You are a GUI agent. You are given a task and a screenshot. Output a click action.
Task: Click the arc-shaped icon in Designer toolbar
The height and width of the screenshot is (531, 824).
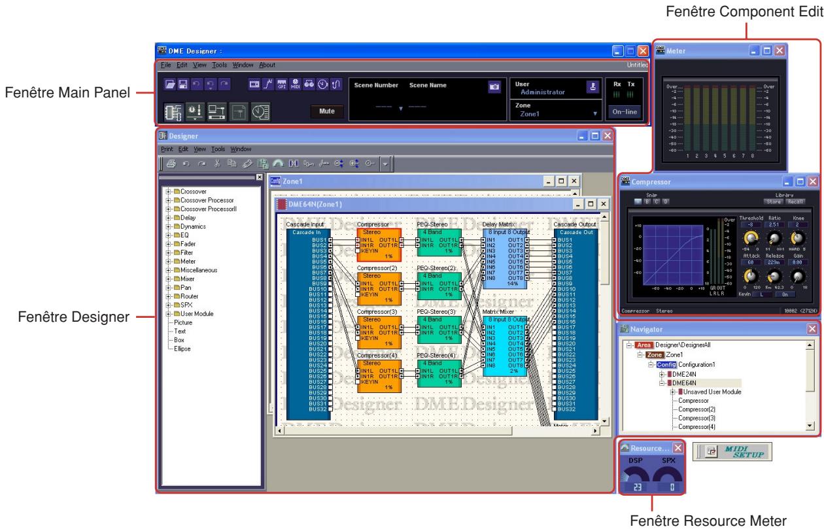click(x=278, y=163)
